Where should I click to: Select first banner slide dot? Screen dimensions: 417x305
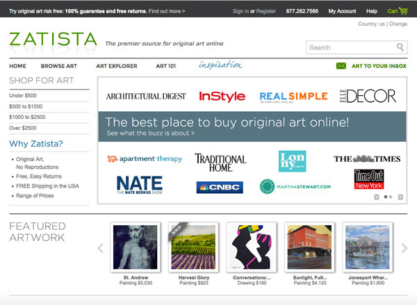(x=386, y=197)
